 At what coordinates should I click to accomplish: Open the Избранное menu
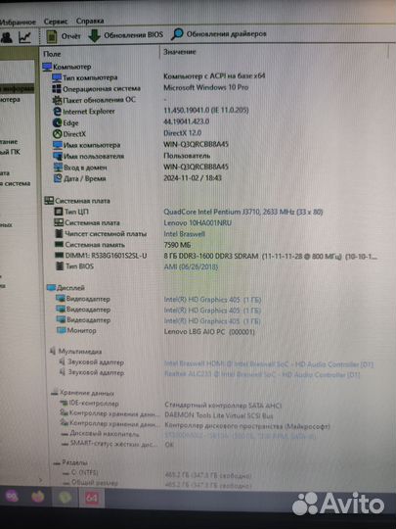(18, 23)
